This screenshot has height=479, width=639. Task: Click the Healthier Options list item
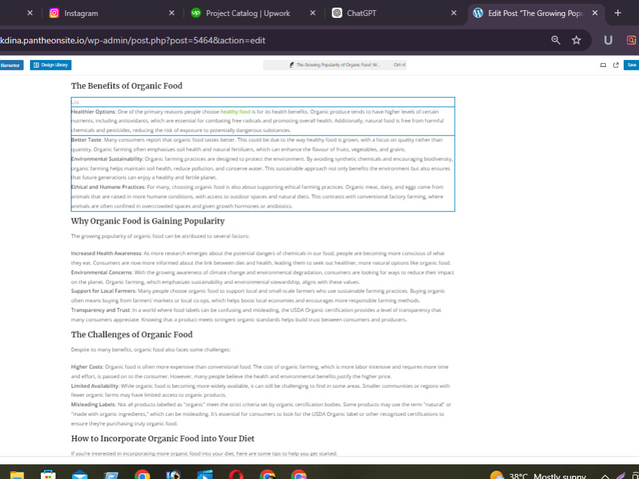(x=263, y=121)
